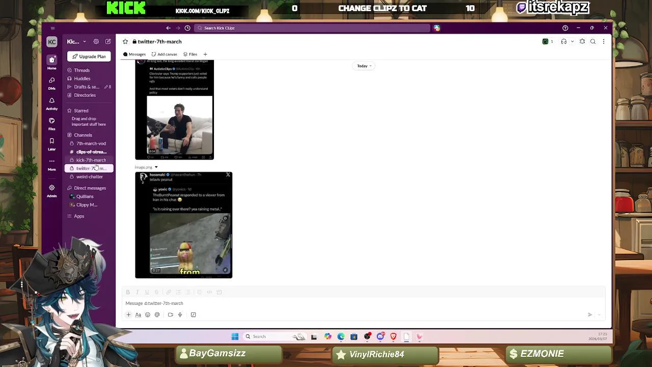Open the Today date dropdown
Screen dimensions: 652x367
tap(364, 66)
